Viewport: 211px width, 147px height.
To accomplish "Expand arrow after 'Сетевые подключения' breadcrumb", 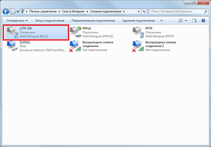I will point(124,12).
